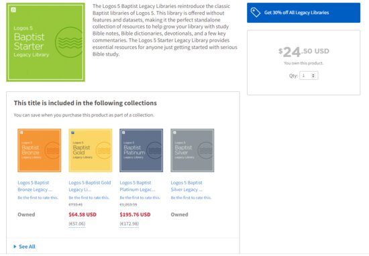Open the Baptist Bronze cover thumbnail
The height and width of the screenshot is (256, 369).
(x=40, y=150)
